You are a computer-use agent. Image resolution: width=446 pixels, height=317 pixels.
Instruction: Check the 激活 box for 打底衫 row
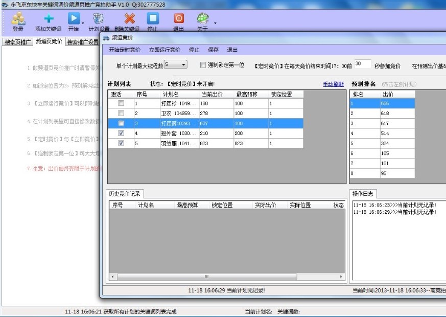coord(121,103)
